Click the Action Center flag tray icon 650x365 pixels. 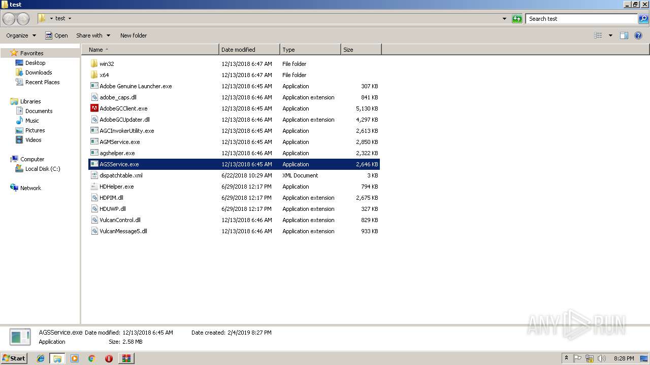click(577, 358)
